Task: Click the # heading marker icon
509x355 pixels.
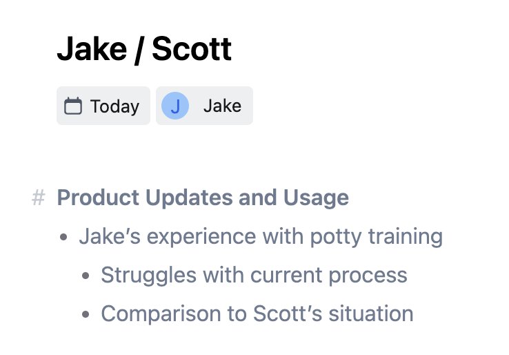Action: click(39, 198)
